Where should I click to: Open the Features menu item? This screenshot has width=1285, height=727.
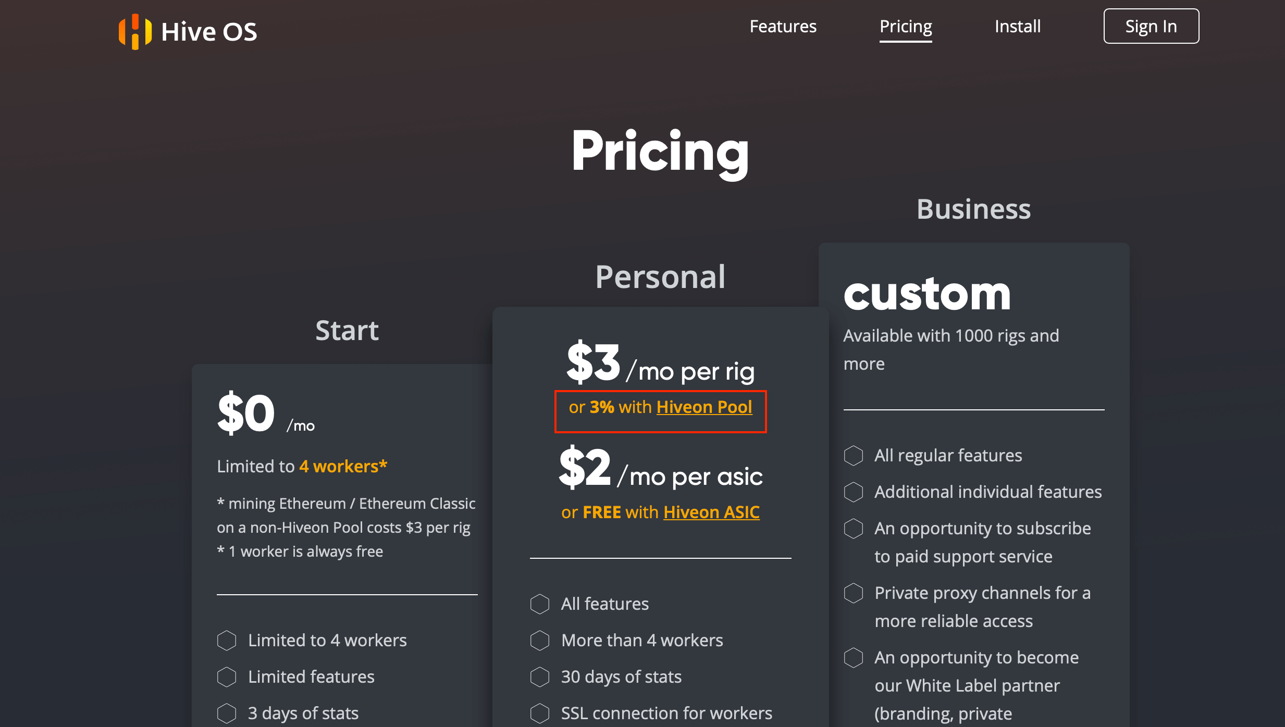[x=783, y=27]
